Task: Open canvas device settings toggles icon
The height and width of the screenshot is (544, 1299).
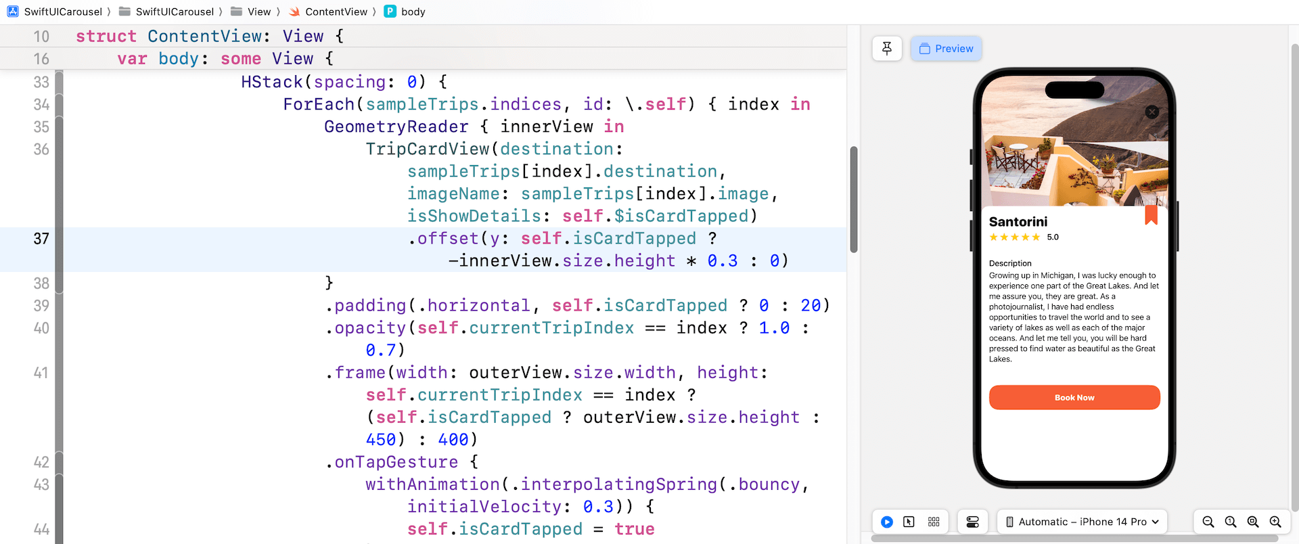Action: [x=973, y=522]
